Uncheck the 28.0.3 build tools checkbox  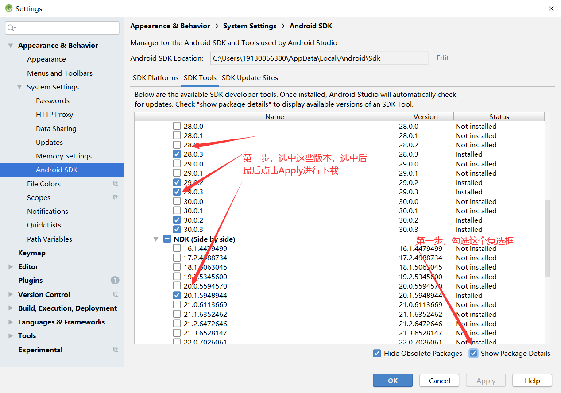coord(177,154)
